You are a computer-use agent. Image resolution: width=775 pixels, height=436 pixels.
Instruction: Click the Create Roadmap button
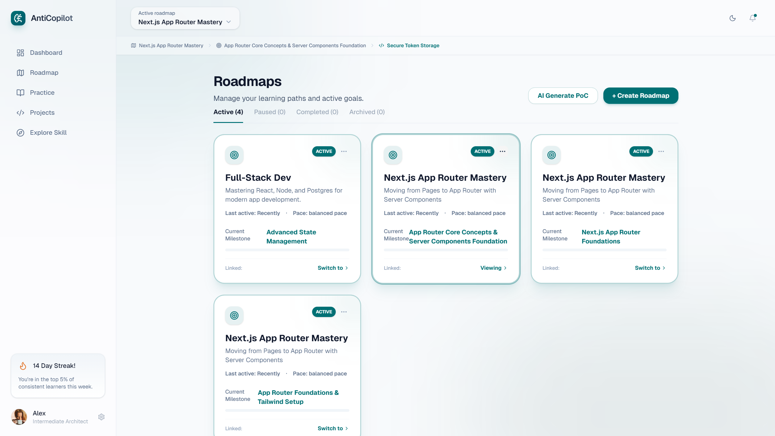[641, 96]
